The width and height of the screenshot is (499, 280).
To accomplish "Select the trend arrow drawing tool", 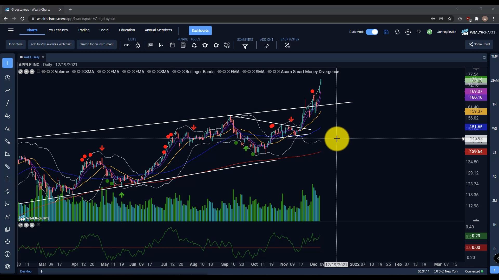I will [8, 90].
